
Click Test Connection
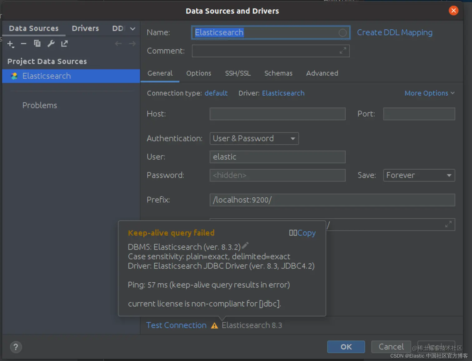click(176, 325)
